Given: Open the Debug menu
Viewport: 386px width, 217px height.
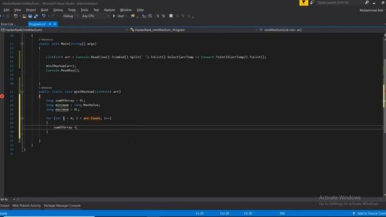Looking at the screenshot, I should (x=58, y=10).
